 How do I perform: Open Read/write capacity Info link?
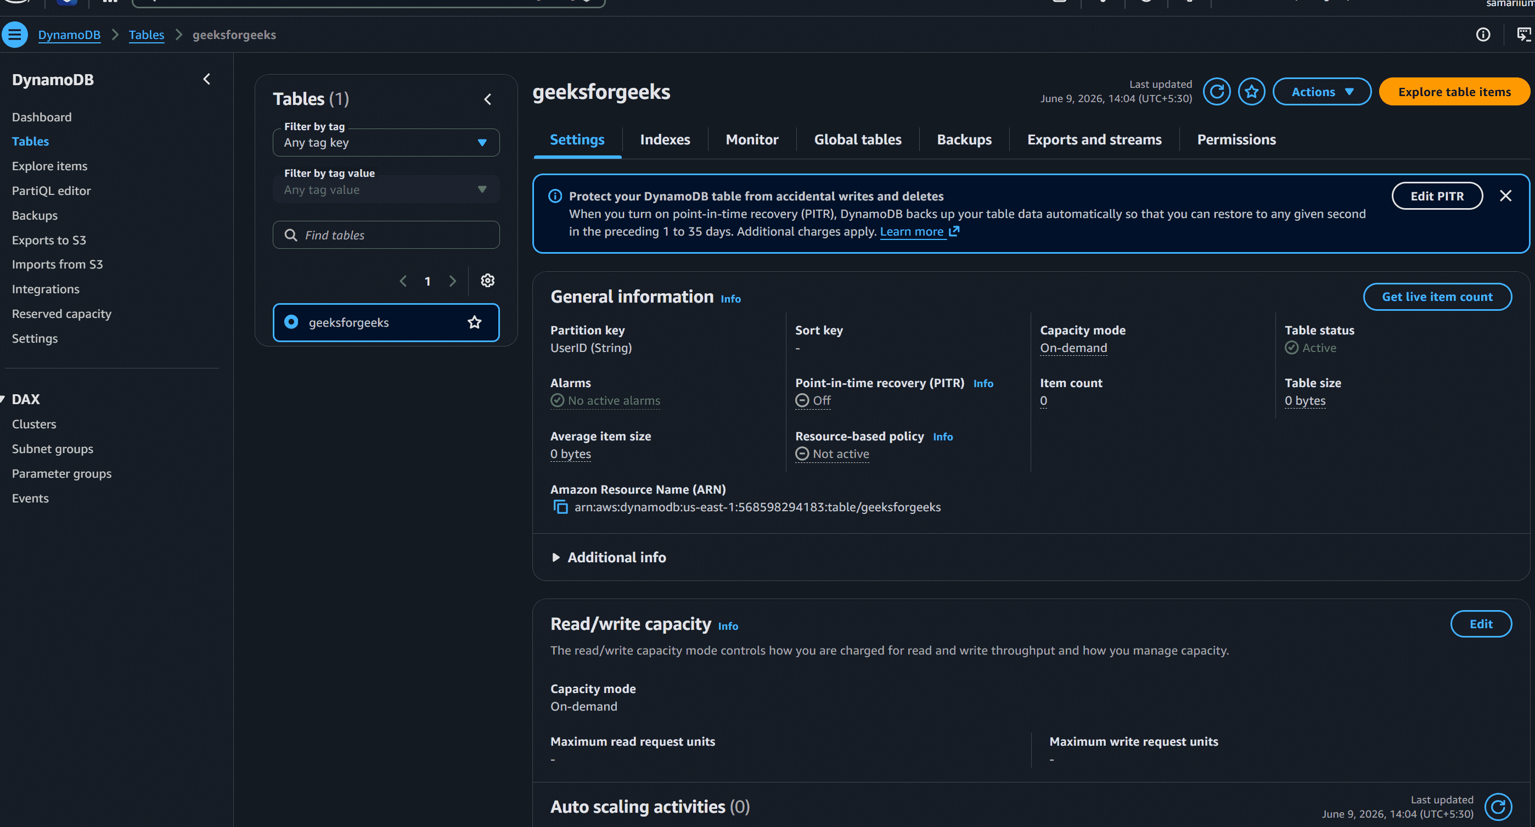click(728, 626)
